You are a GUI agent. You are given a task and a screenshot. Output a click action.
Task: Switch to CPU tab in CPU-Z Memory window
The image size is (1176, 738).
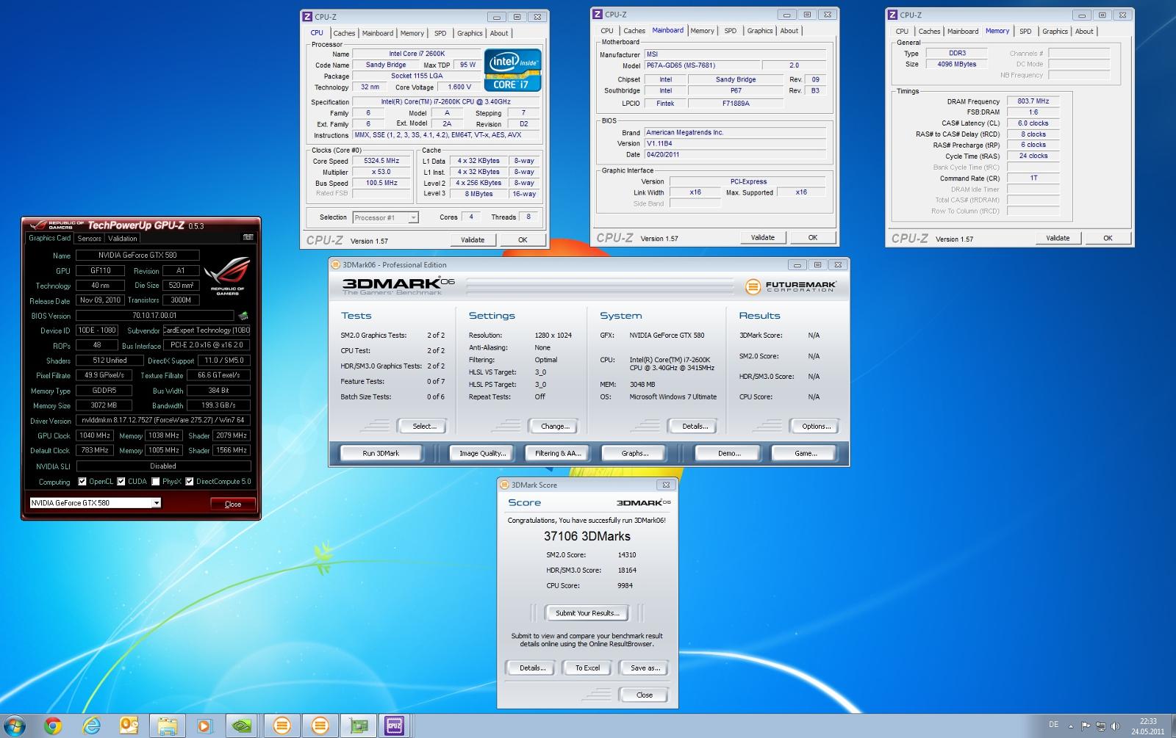(x=902, y=32)
